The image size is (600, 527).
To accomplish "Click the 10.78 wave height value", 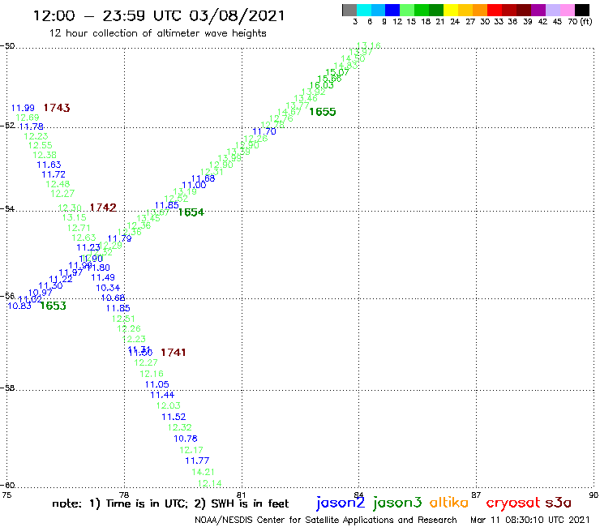I will 186,439.
